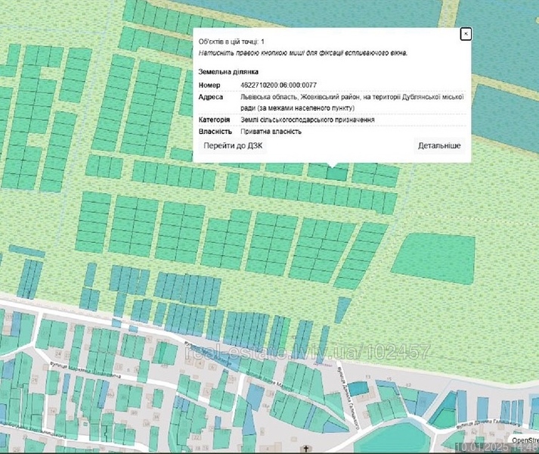Close the land parcel info popup

[466, 34]
